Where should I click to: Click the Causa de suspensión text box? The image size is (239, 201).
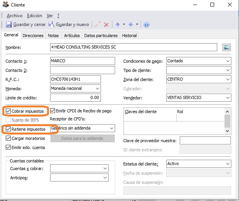[177, 190]
